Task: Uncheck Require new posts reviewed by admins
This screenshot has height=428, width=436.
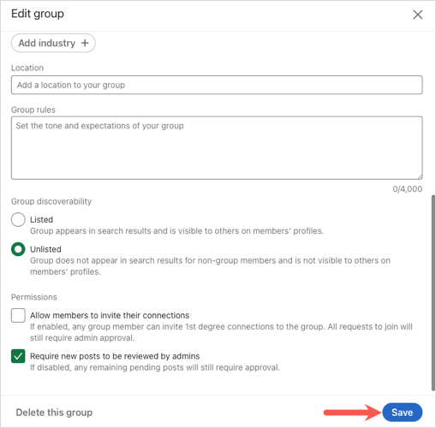Action: (18, 356)
